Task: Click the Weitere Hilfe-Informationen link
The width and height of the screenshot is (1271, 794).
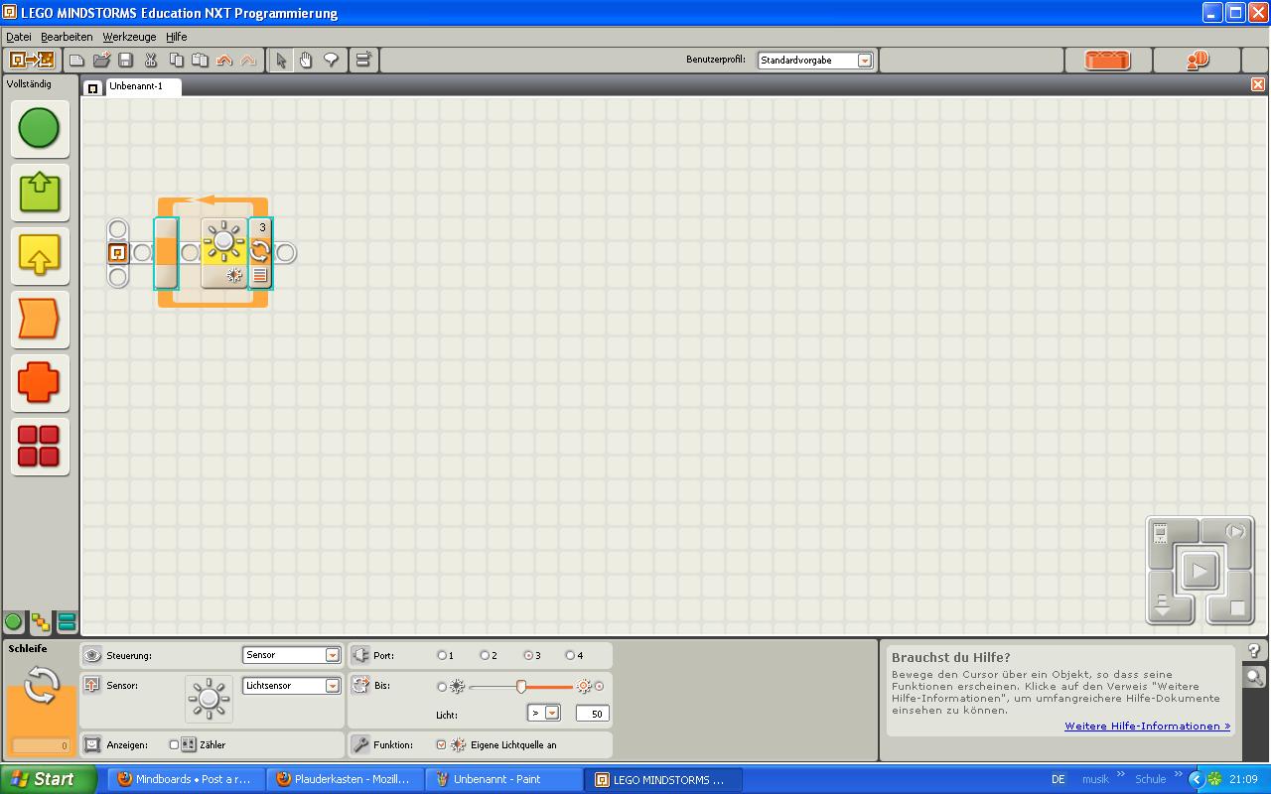Action: coord(1147,727)
